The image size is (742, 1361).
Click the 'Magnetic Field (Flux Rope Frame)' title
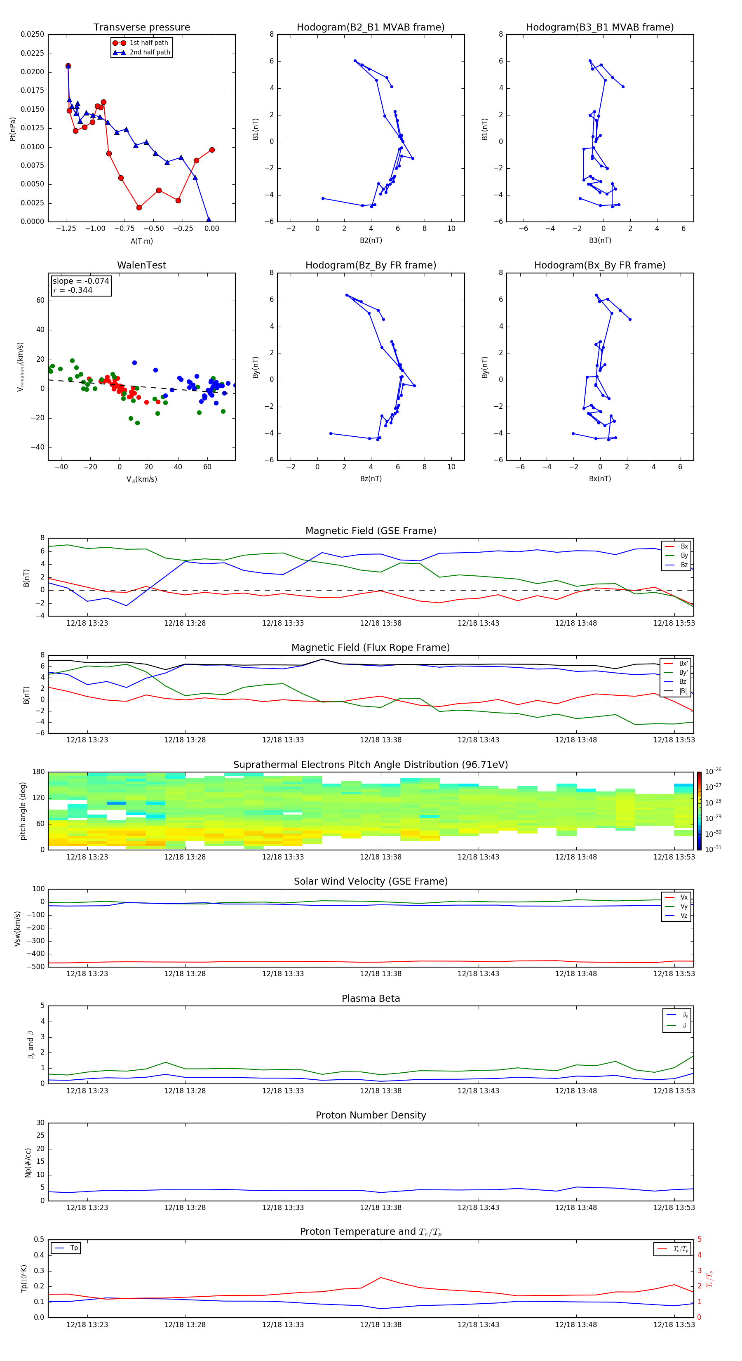click(371, 648)
